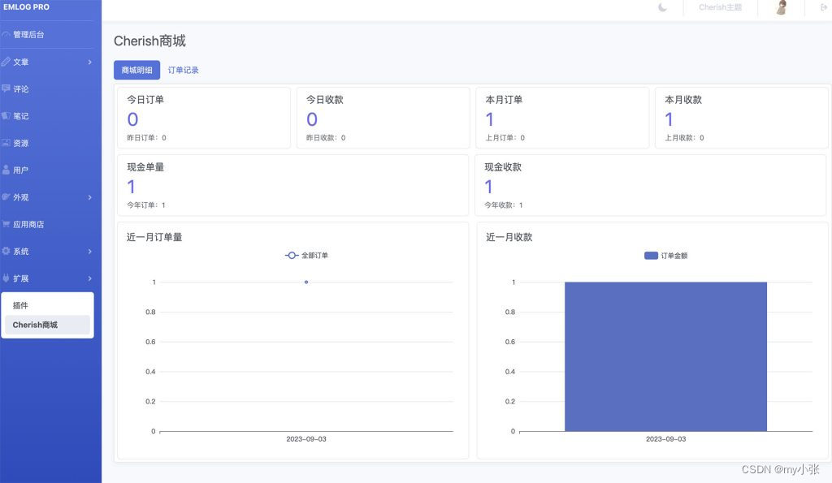This screenshot has width=832, height=483.
Task: Toggle the 订单金额 legend series
Action: 666,256
